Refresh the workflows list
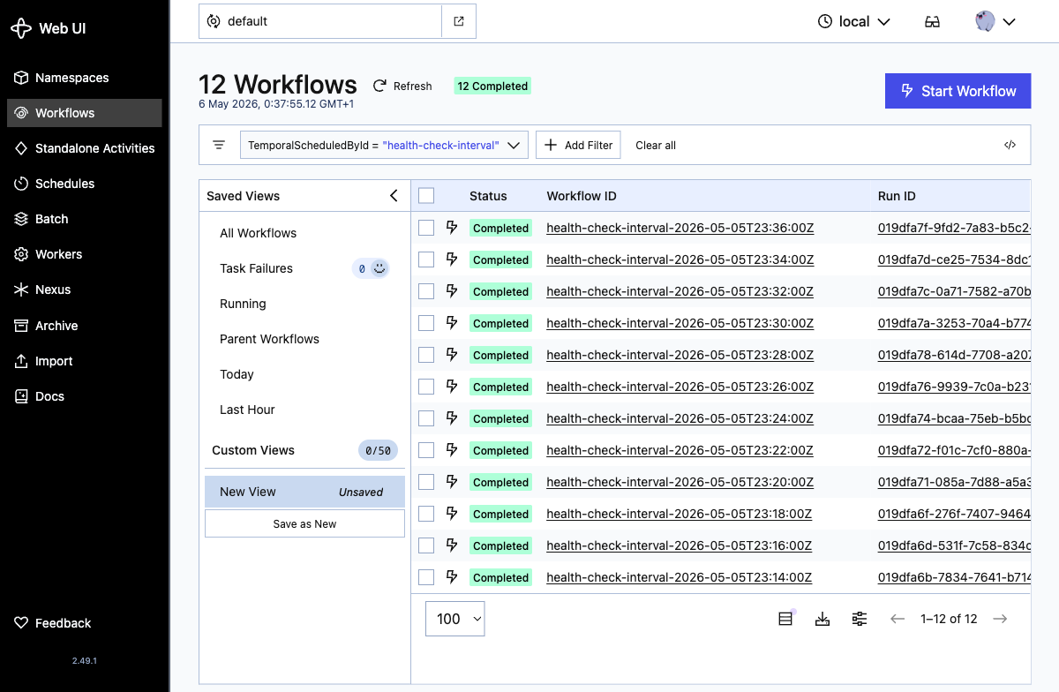The image size is (1059, 692). [402, 86]
